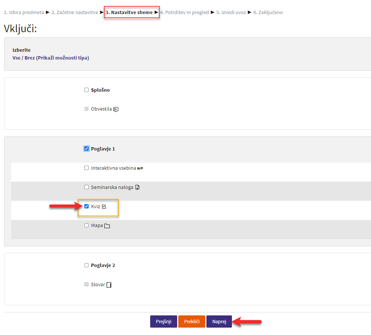Cancel the import with Prekliči
The image size is (371, 335).
[x=192, y=322]
